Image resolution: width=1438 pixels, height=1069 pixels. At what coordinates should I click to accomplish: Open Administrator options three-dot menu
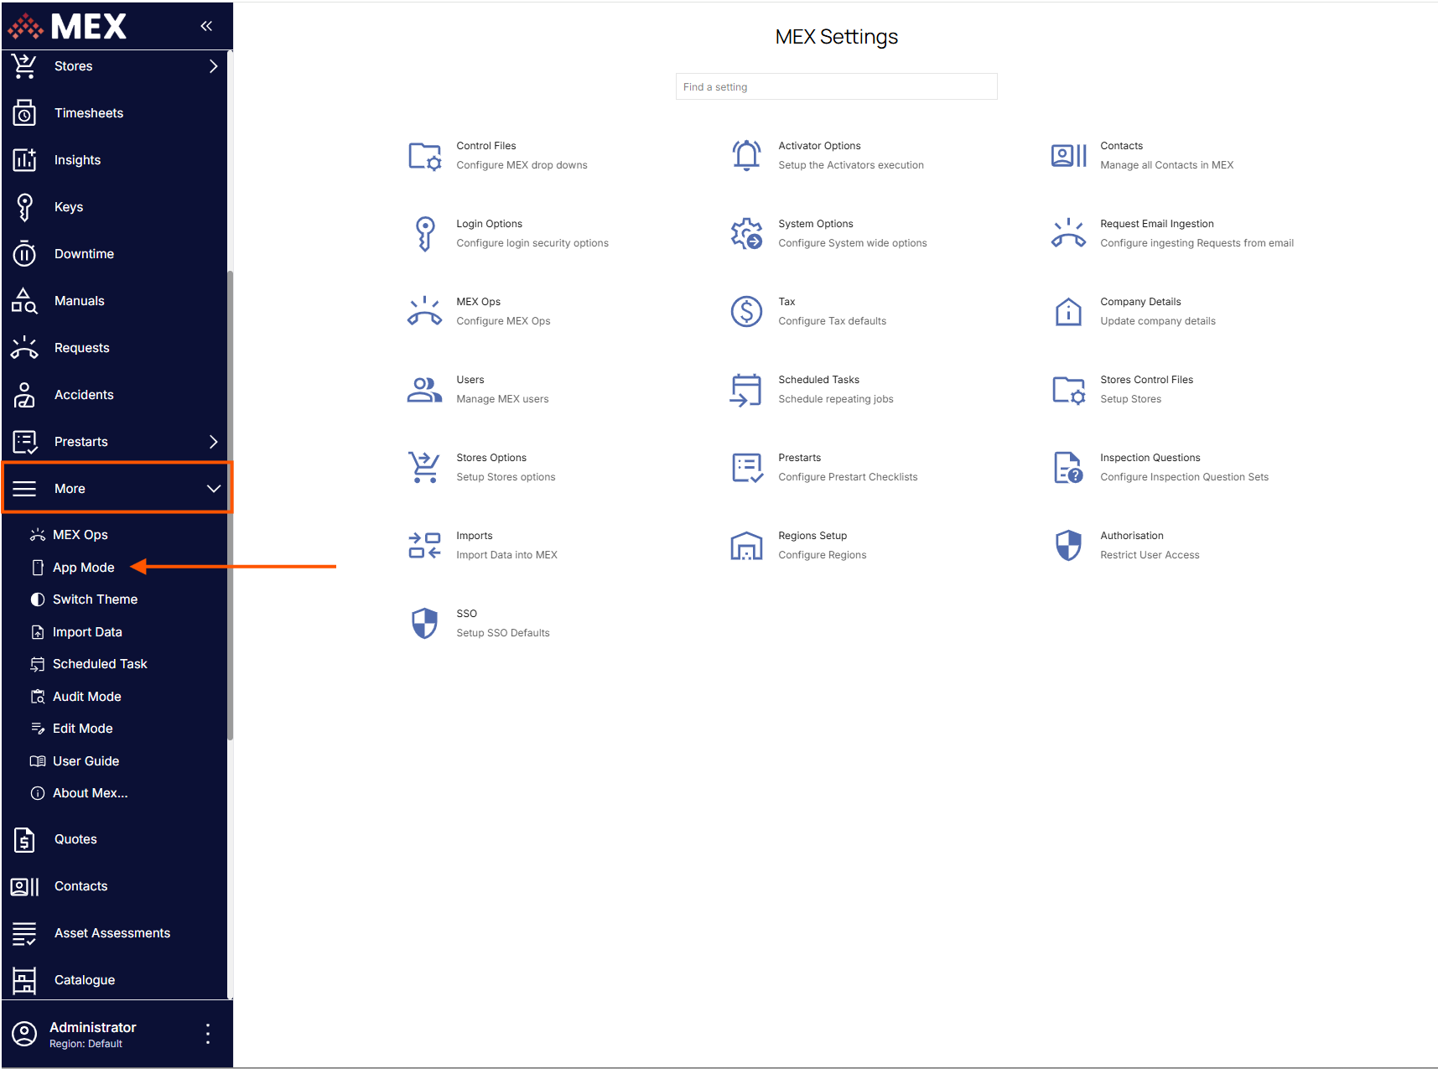point(208,1034)
